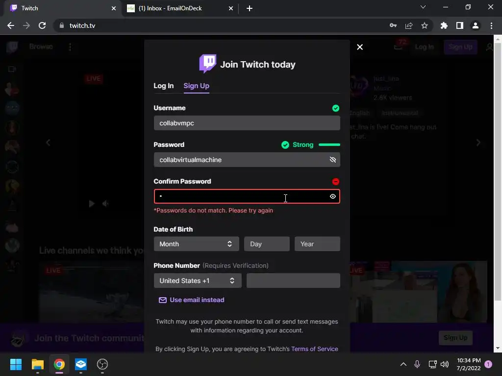Open the OBS Studio taskbar icon
The height and width of the screenshot is (376, 502).
coord(102,364)
